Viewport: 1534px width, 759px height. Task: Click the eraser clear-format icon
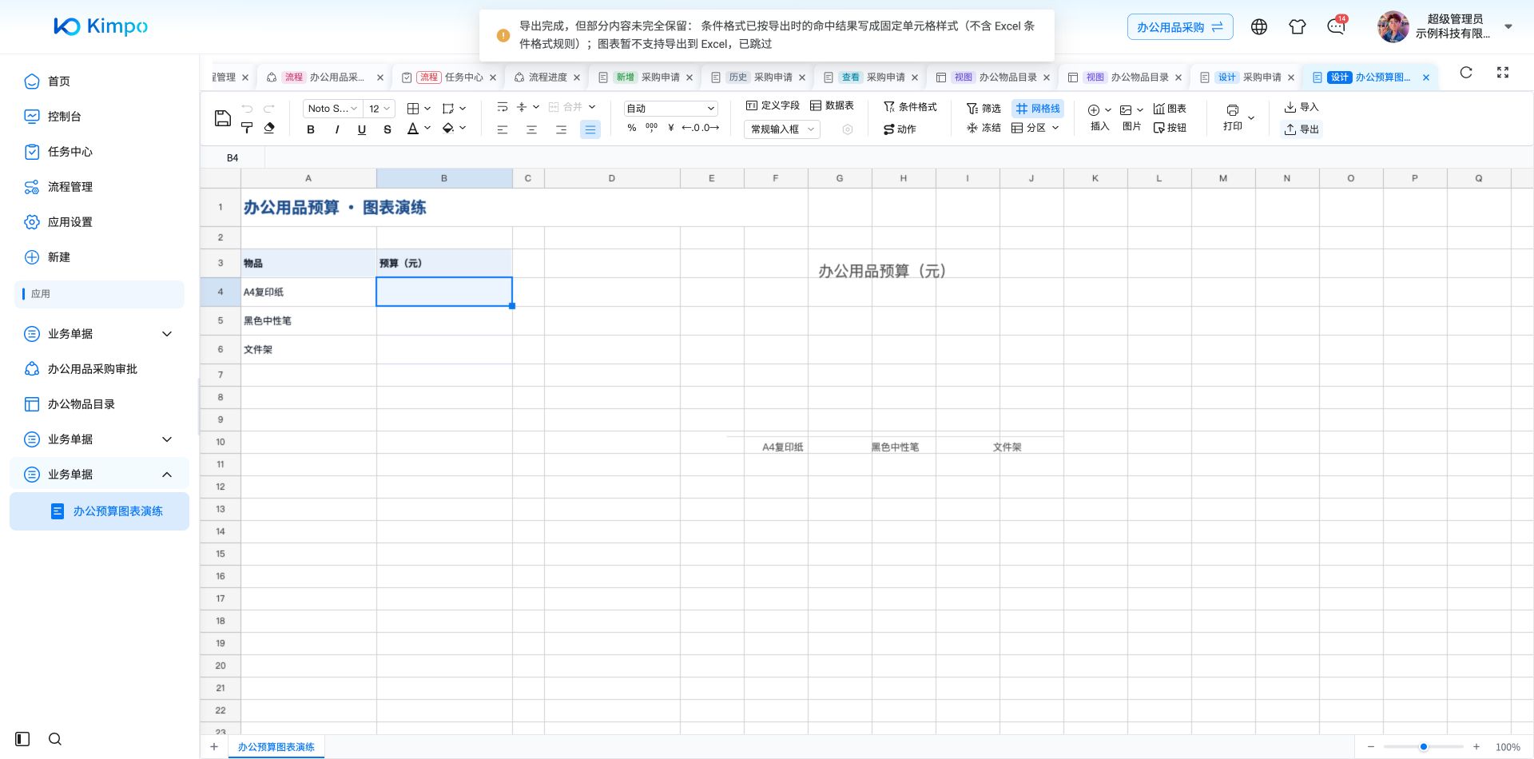[269, 128]
